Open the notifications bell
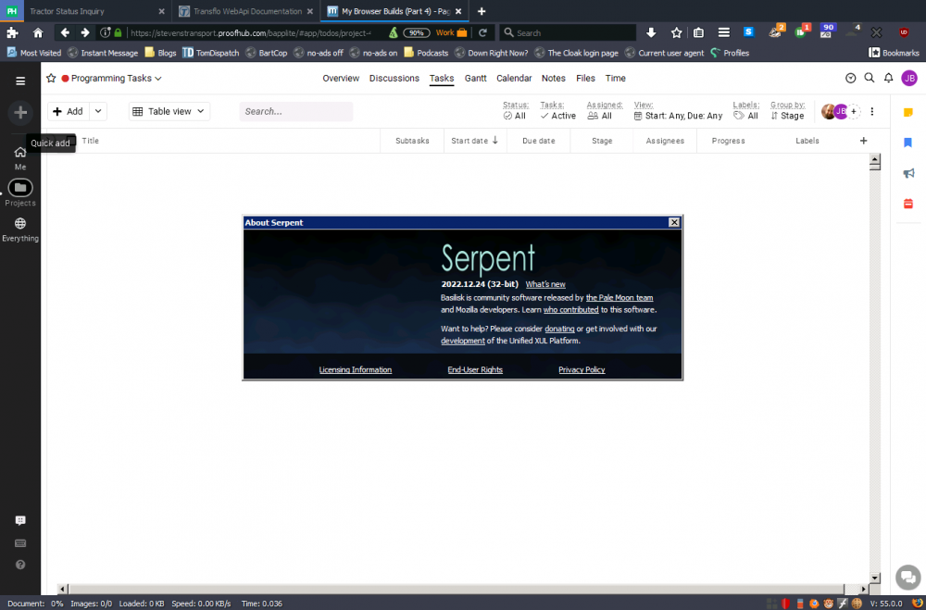 (888, 79)
